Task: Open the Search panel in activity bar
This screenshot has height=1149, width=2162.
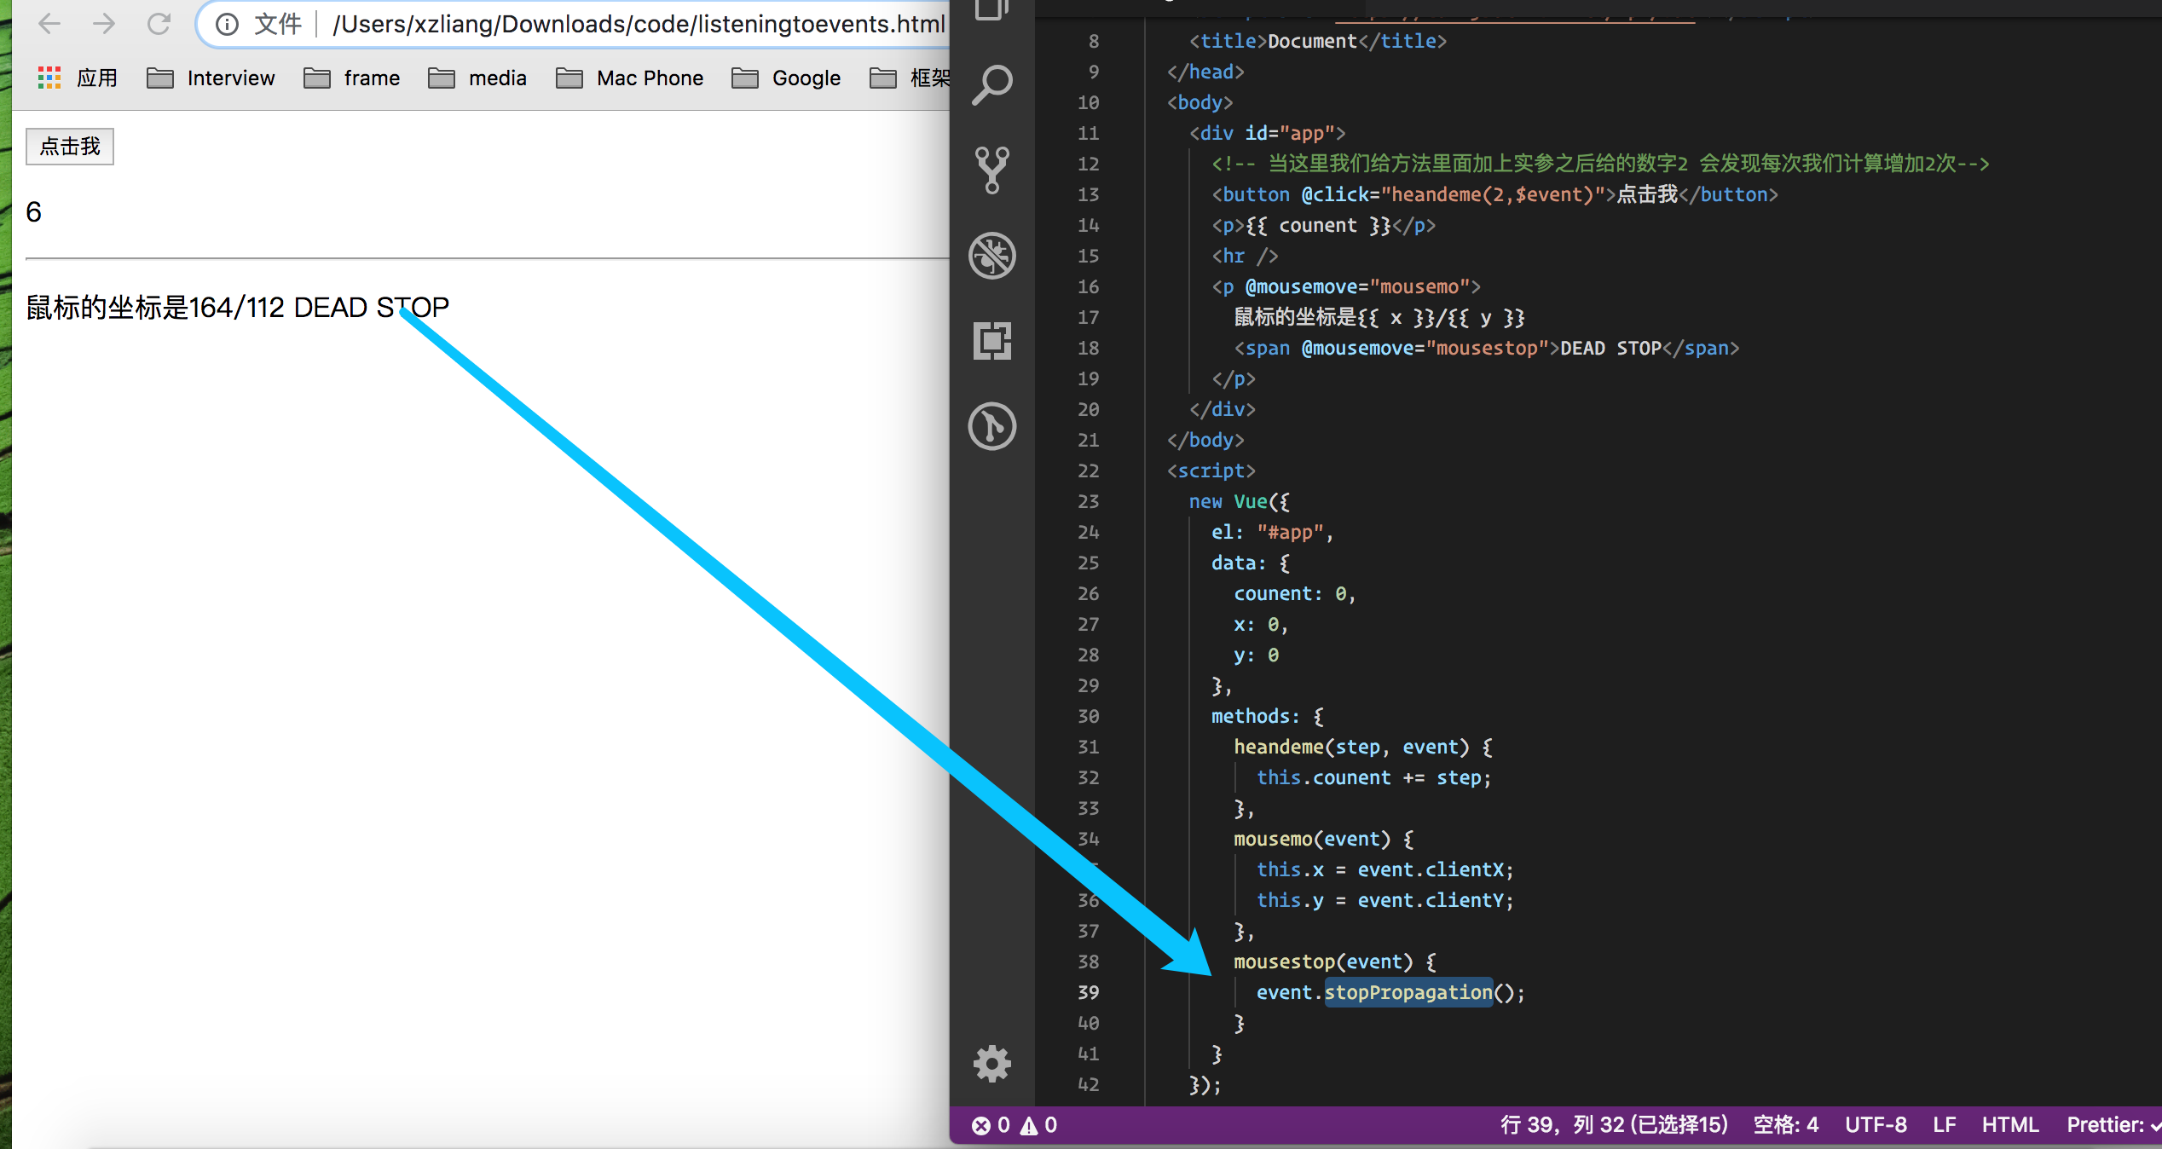Action: tap(992, 85)
